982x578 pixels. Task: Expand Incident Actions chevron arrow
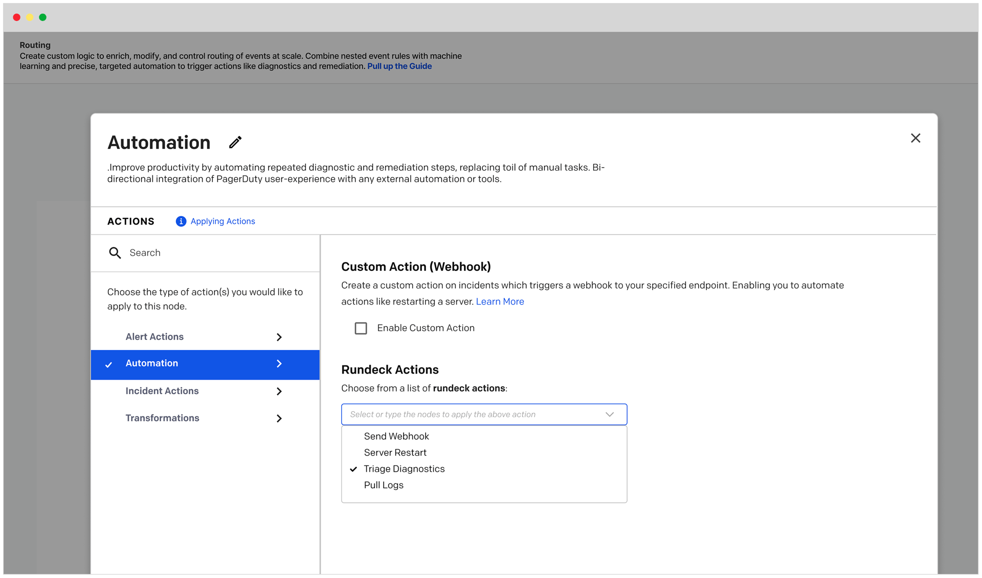(x=279, y=391)
